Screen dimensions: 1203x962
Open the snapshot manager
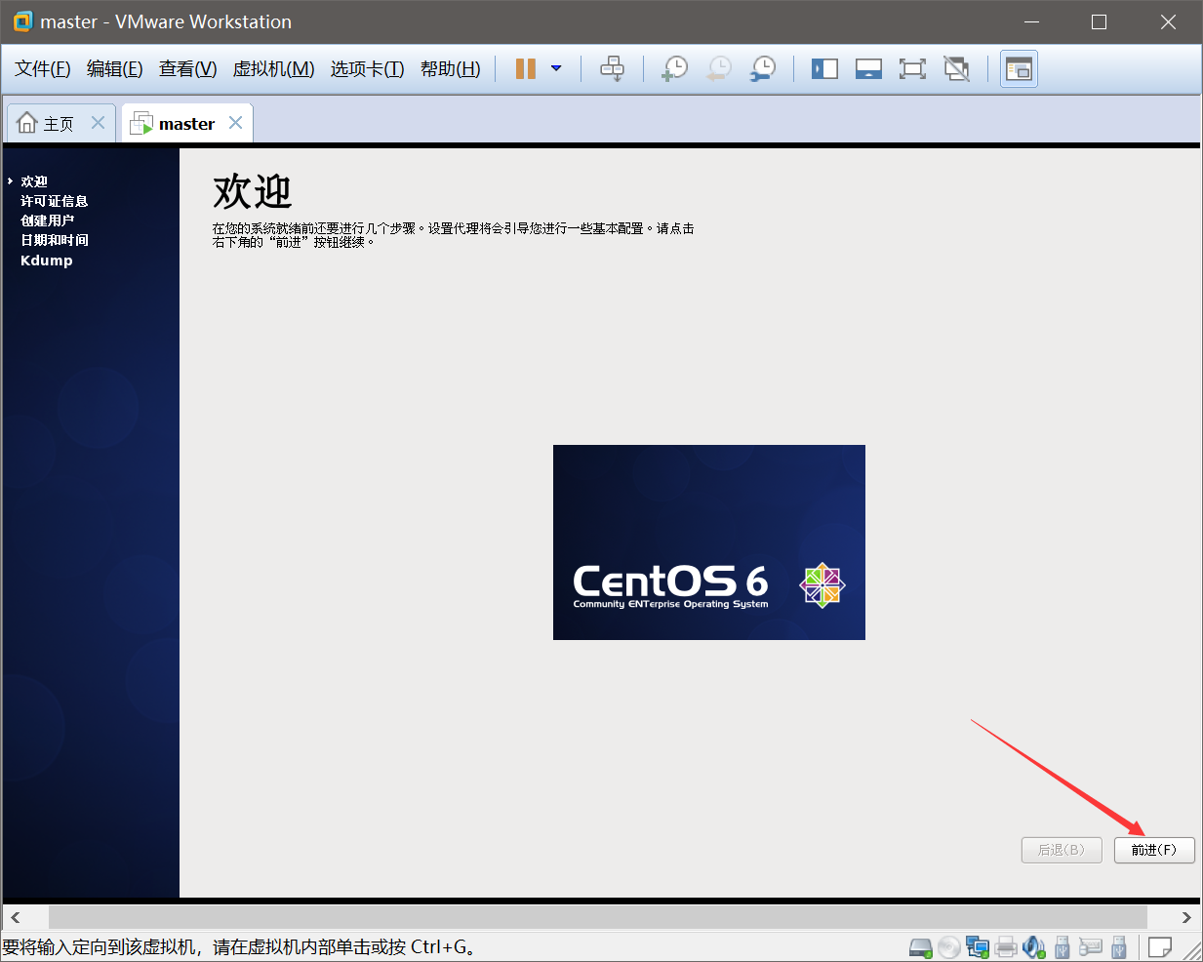(x=763, y=68)
